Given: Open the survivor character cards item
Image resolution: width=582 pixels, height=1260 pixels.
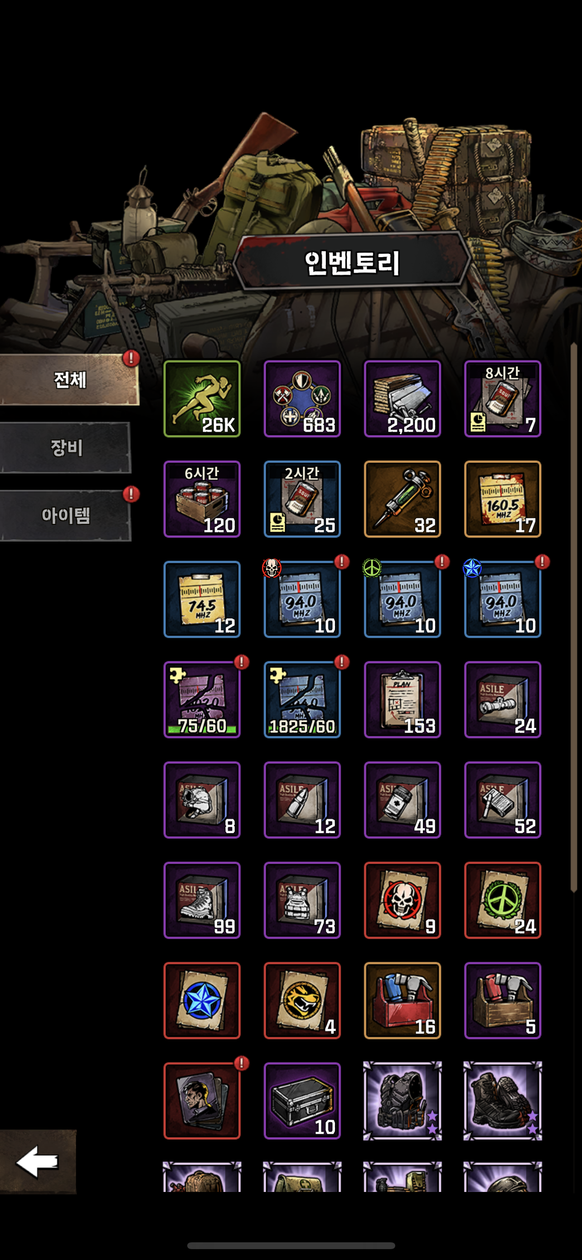Looking at the screenshot, I should (x=202, y=1100).
